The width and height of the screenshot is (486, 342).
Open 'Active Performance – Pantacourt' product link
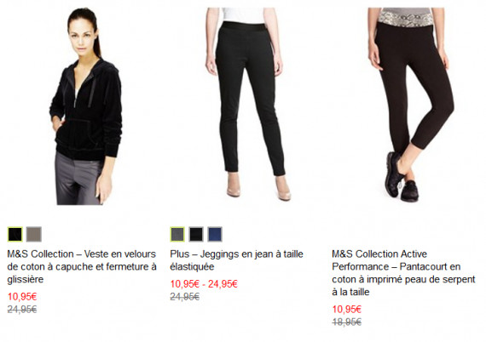(x=403, y=273)
